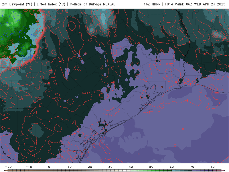Click the "Lifted Index (°C)" title text
The width and height of the screenshot is (229, 172).
pos(51,4)
